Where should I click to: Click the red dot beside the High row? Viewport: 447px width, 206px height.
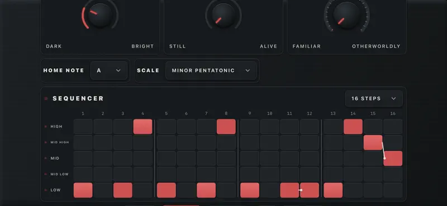click(46, 127)
